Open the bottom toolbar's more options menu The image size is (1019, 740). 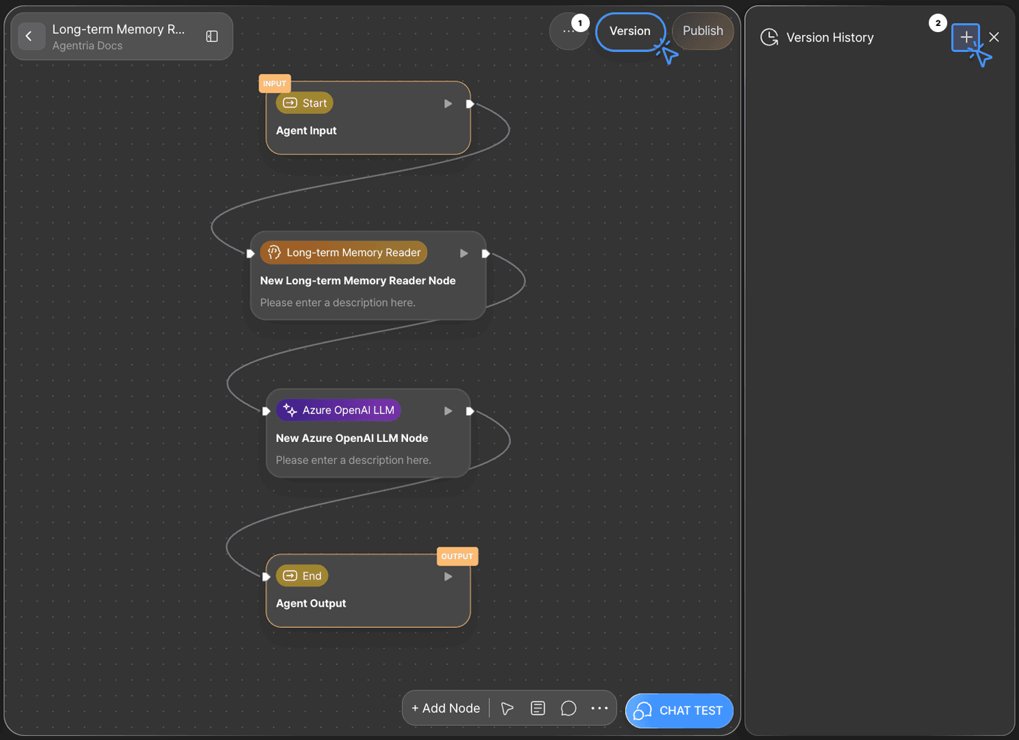pos(599,709)
